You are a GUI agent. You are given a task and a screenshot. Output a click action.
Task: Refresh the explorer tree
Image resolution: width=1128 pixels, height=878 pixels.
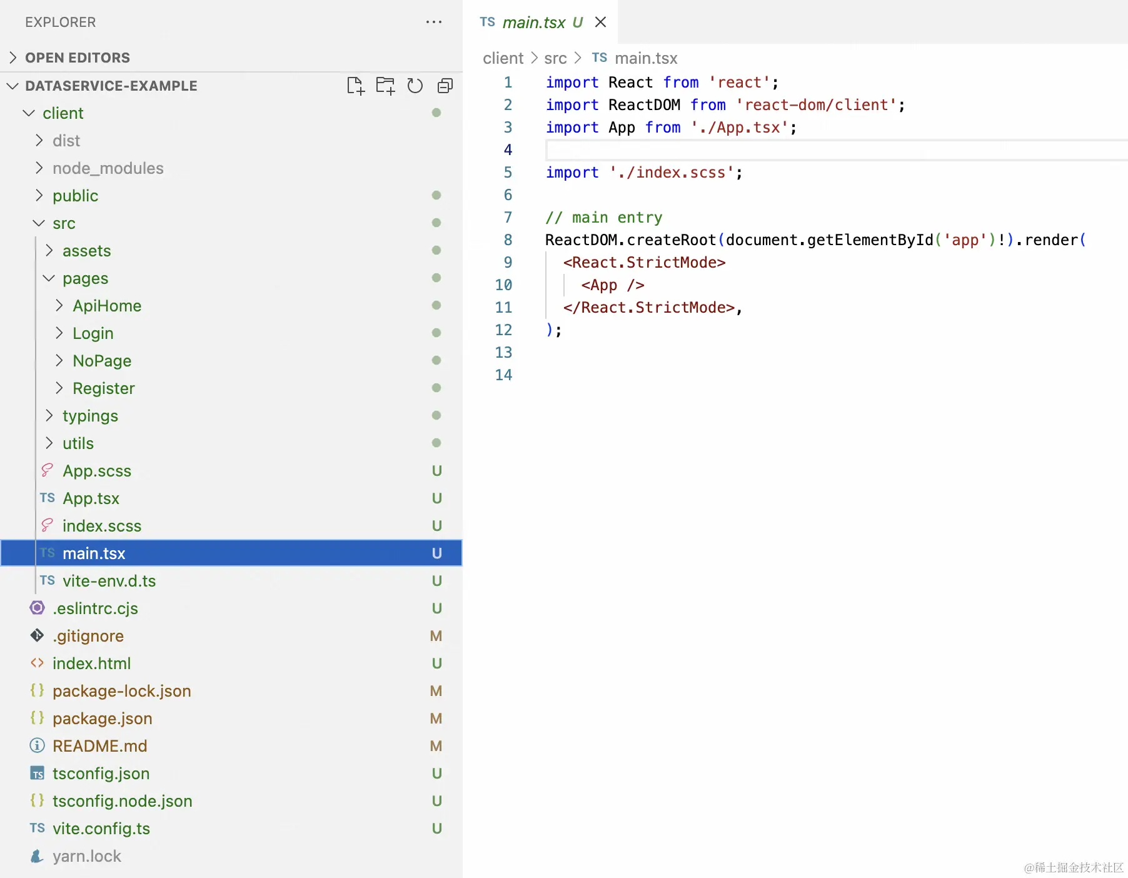pos(415,86)
